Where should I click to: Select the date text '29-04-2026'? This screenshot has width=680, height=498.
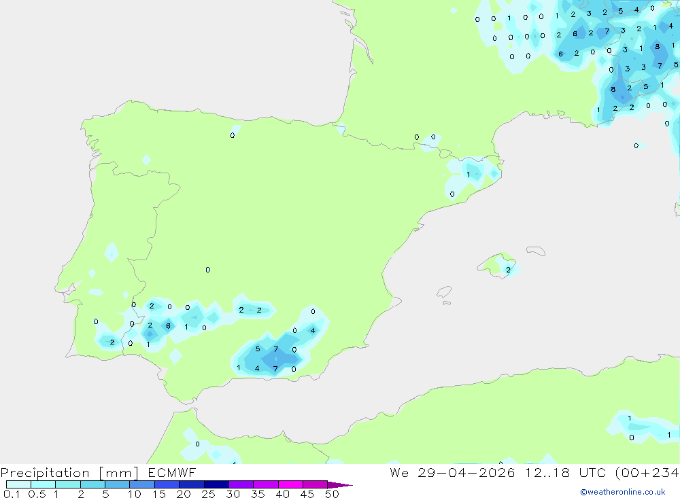pos(466,473)
